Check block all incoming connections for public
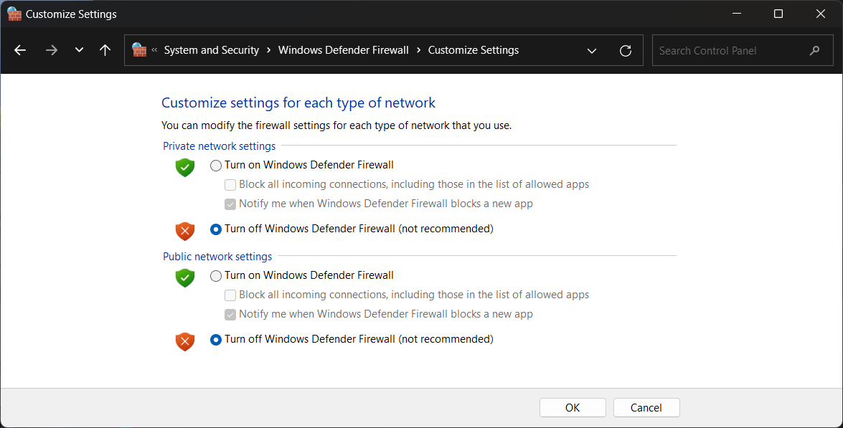This screenshot has height=428, width=843. 230,295
